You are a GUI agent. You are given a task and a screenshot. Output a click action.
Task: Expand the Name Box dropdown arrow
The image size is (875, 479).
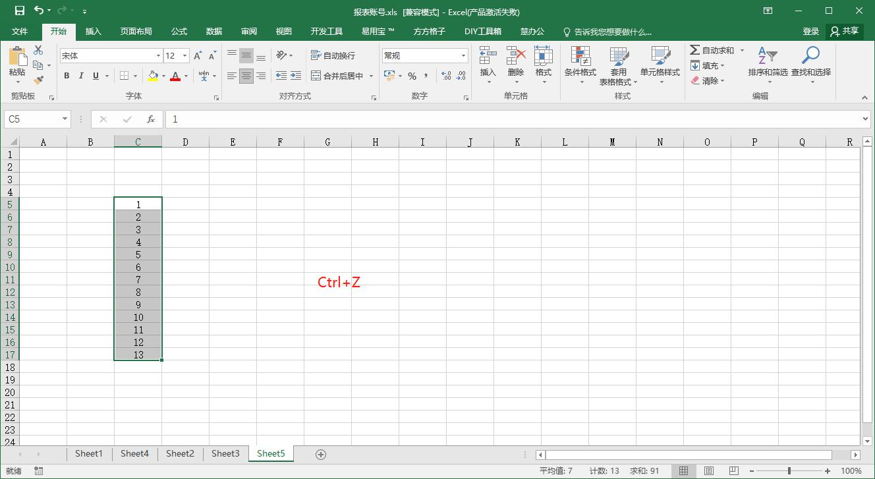[x=65, y=119]
